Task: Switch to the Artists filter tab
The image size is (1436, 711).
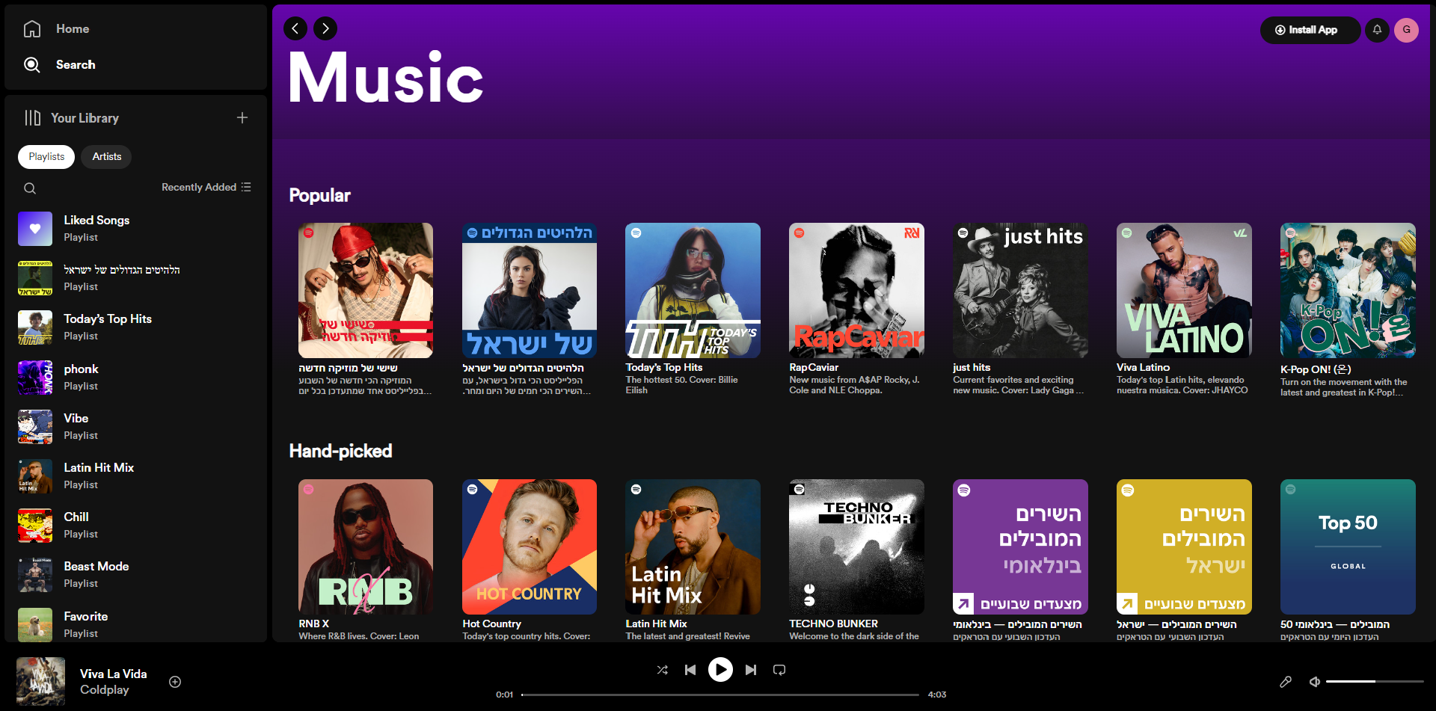Action: coord(106,156)
